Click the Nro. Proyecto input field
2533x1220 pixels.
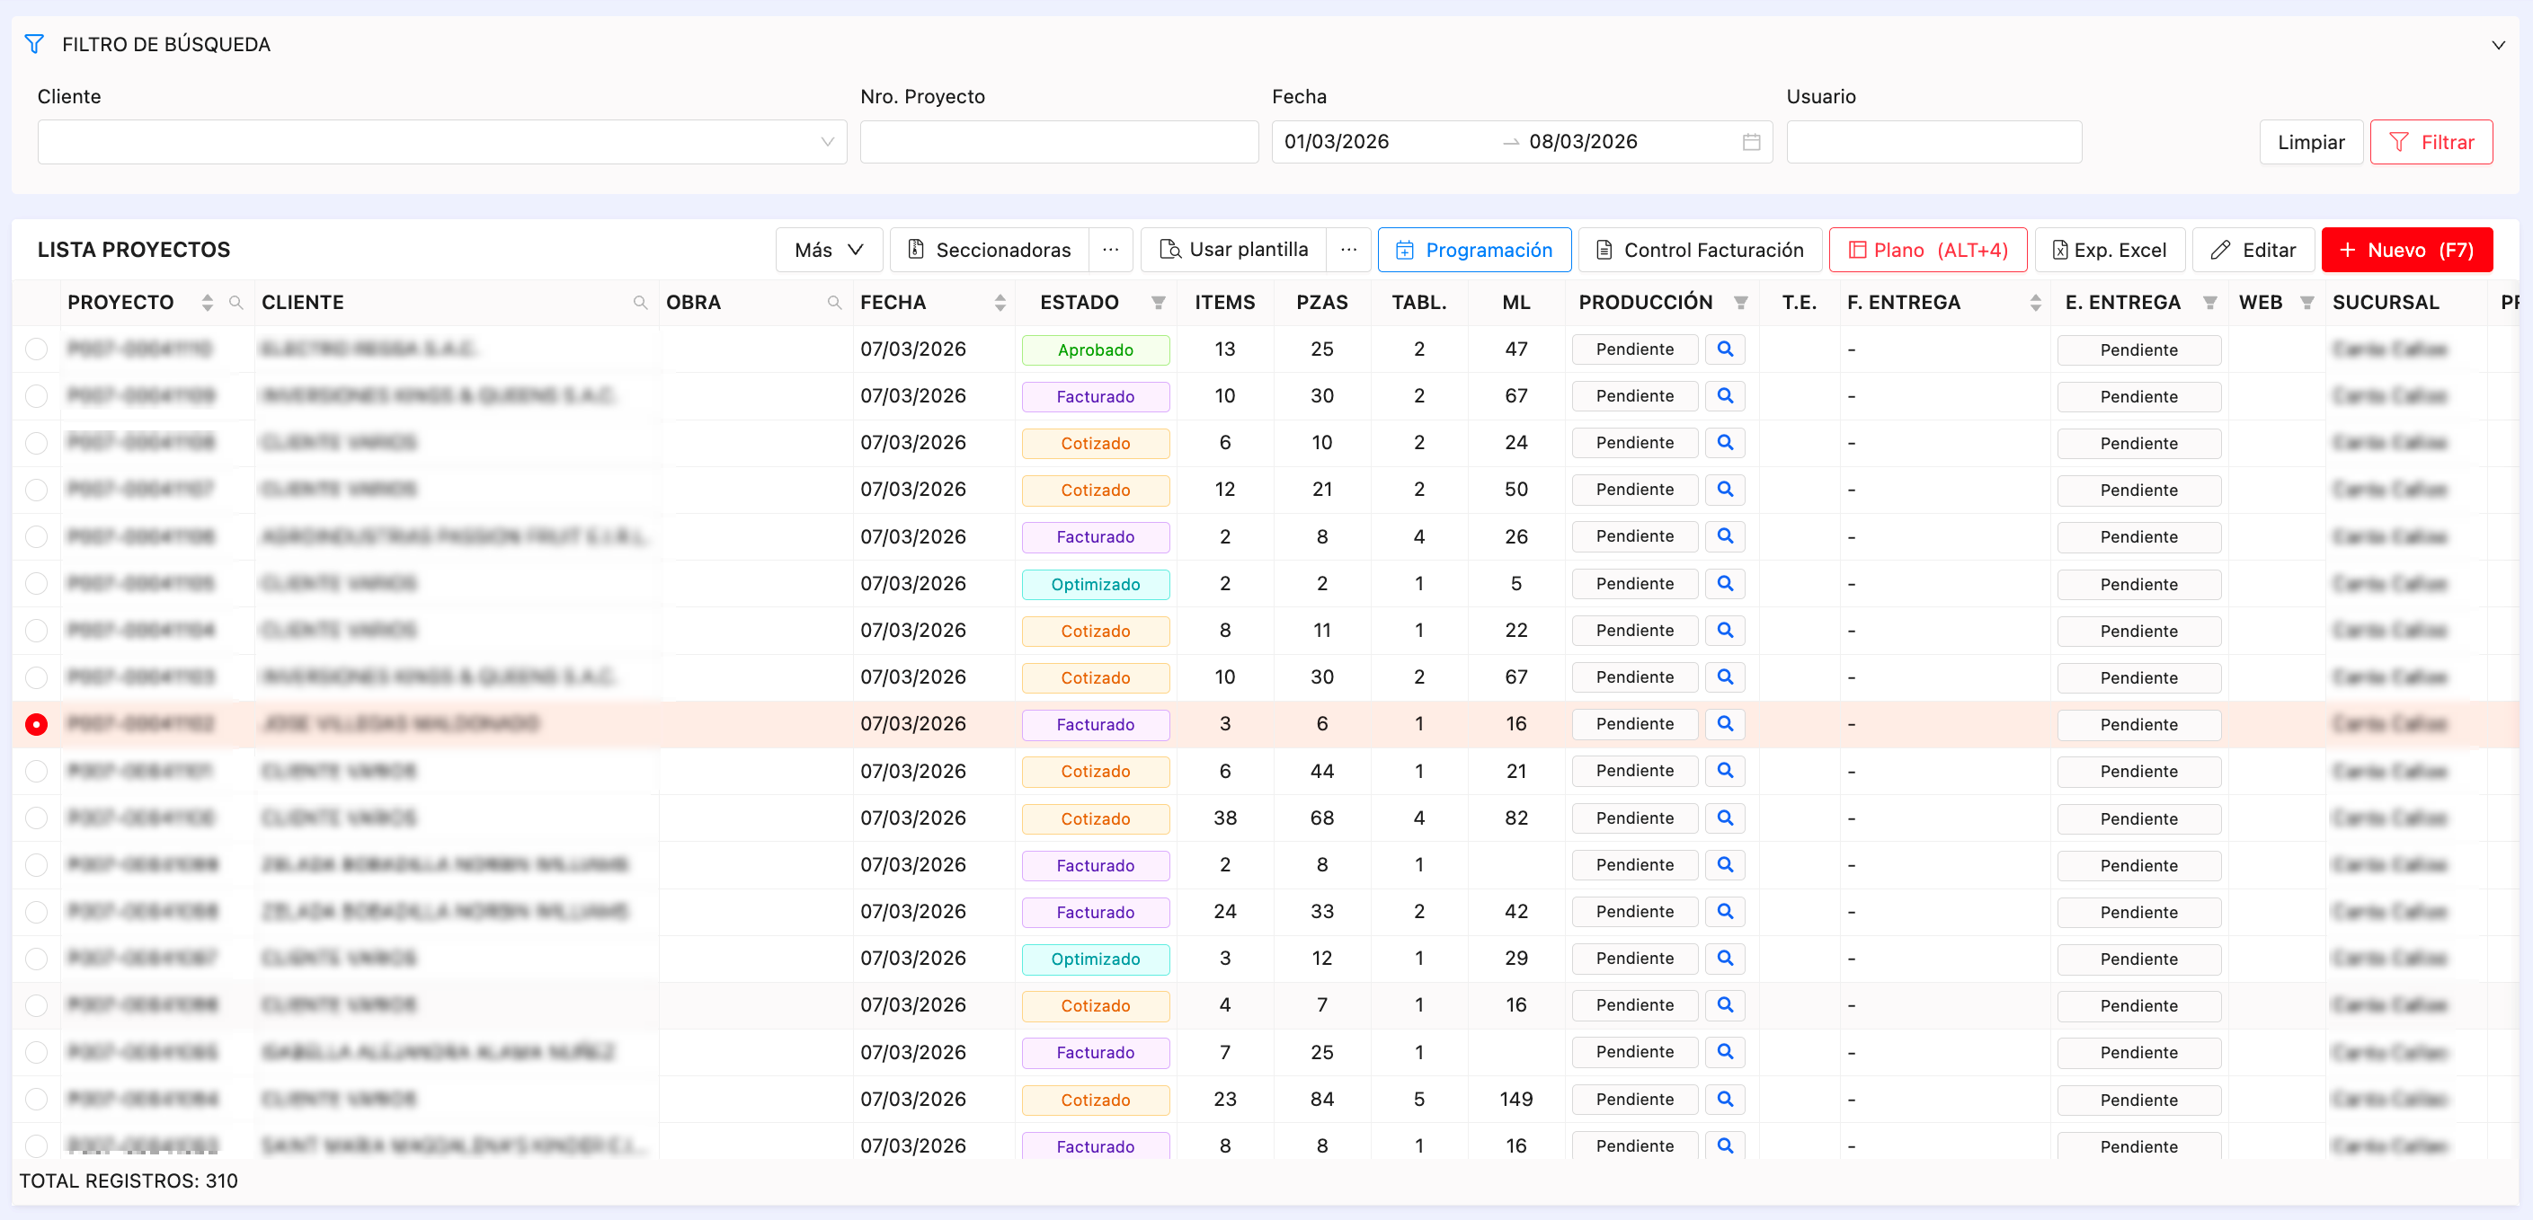point(1059,143)
